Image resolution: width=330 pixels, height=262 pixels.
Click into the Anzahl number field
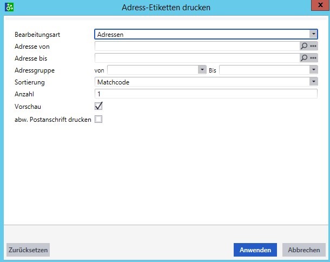(x=206, y=94)
